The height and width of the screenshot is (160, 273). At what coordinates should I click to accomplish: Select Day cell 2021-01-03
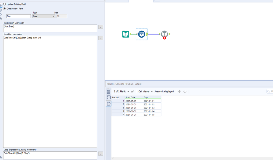click(x=152, y=108)
